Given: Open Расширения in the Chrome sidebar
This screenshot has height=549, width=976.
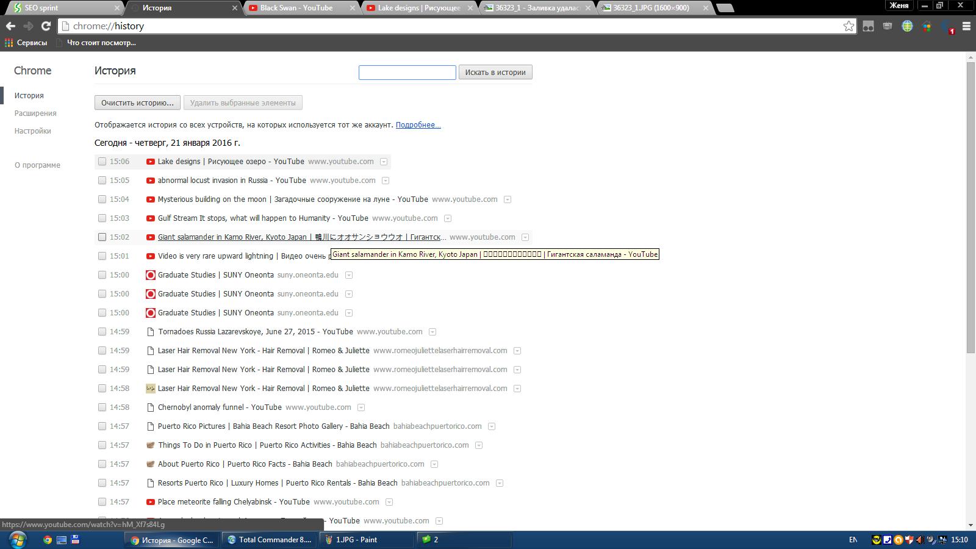Looking at the screenshot, I should pyautogui.click(x=35, y=113).
